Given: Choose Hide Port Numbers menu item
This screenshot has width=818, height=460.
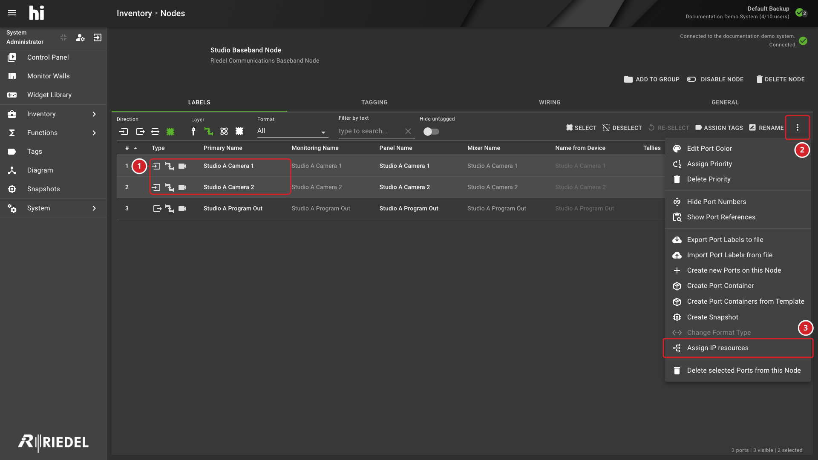Looking at the screenshot, I should tap(738, 202).
